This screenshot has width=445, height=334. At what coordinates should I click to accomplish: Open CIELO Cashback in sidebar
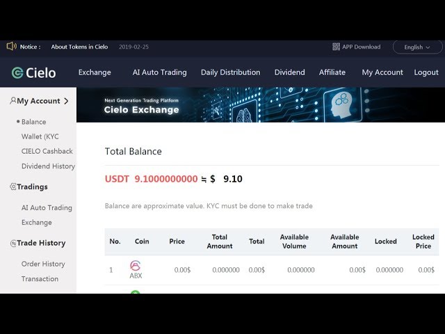[x=47, y=151]
